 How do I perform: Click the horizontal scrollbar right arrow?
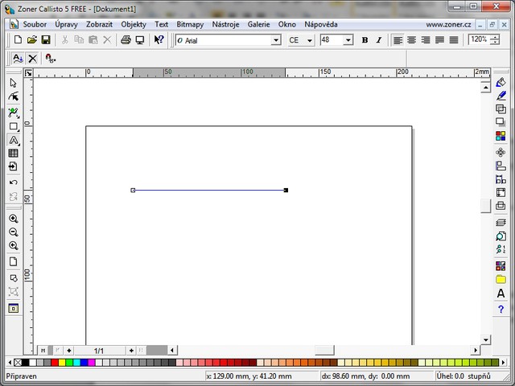click(x=476, y=351)
